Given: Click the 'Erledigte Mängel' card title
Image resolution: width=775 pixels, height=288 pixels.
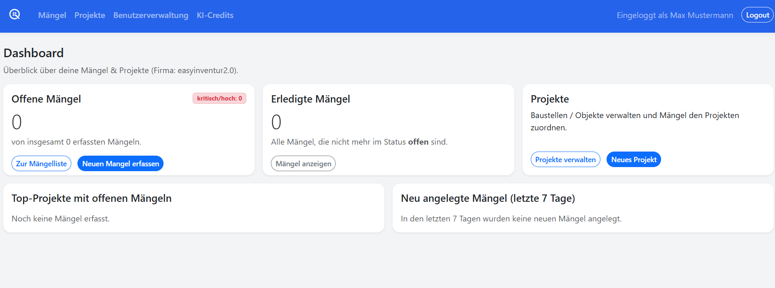Looking at the screenshot, I should pyautogui.click(x=311, y=99).
